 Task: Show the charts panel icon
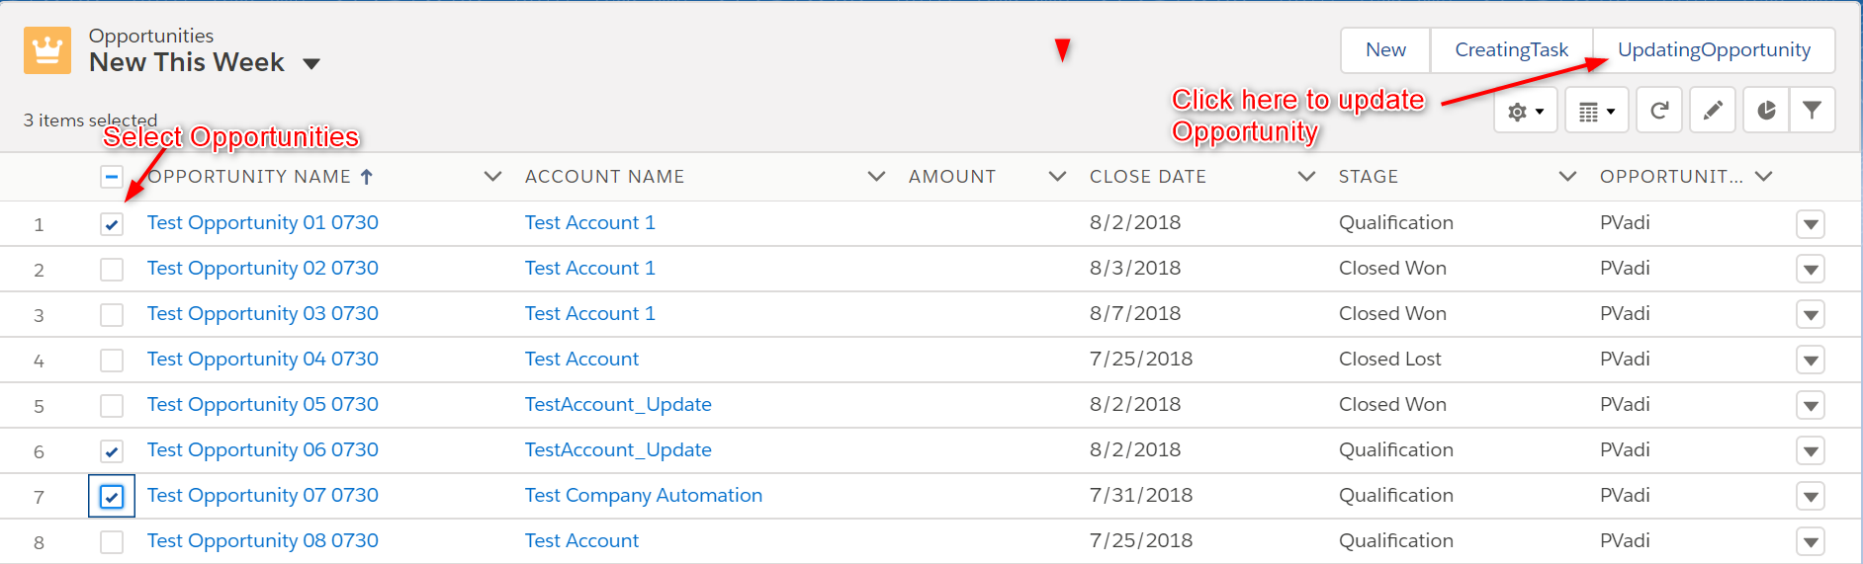click(1766, 111)
